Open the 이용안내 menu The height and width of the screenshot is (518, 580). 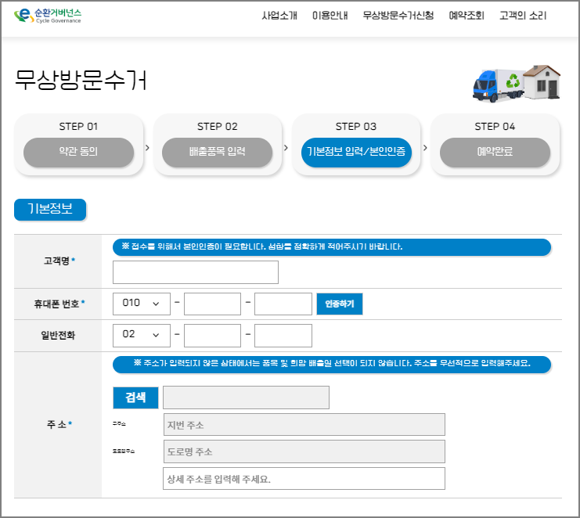[330, 16]
